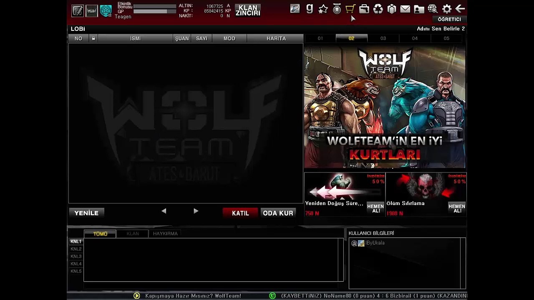Click the Etkinlik Bonusu progress bar
The image size is (534, 300).
coord(155,6)
